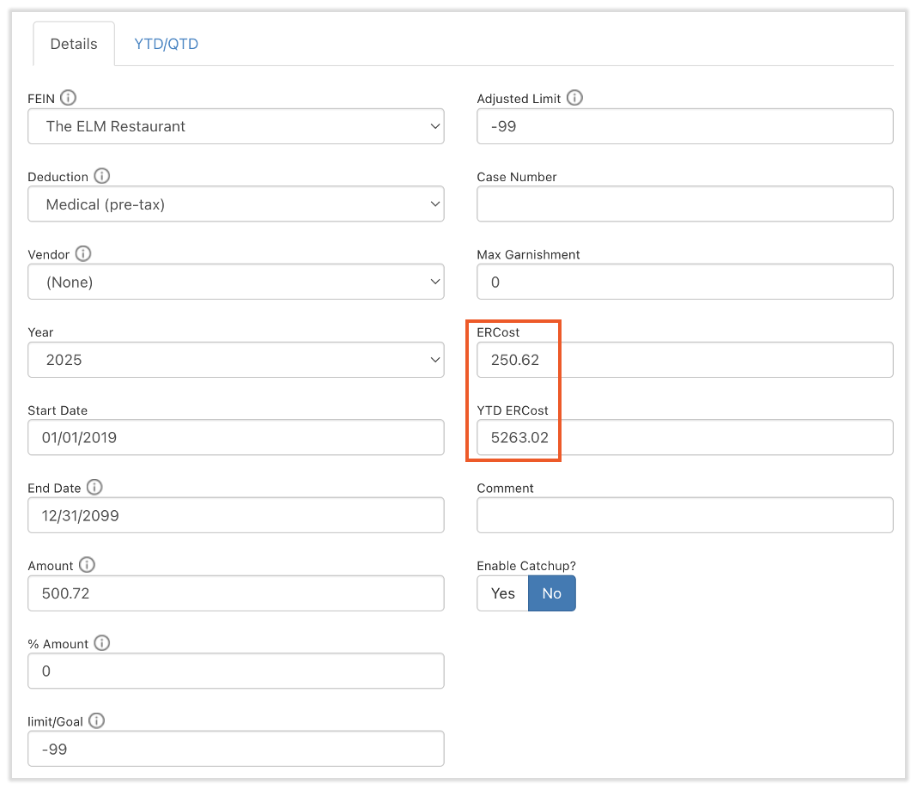Click the Deduction info icon
The height and width of the screenshot is (790, 917).
[x=101, y=176]
